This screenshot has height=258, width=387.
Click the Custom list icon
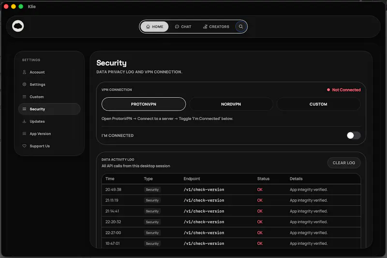click(x=24, y=96)
